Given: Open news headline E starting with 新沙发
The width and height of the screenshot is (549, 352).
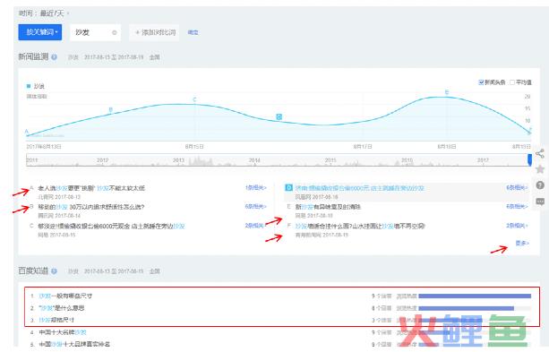Looking at the screenshot, I should click(x=328, y=207).
